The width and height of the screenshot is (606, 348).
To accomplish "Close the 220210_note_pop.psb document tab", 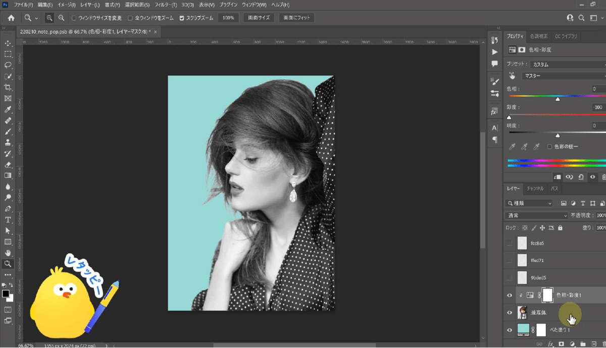I will pos(156,31).
